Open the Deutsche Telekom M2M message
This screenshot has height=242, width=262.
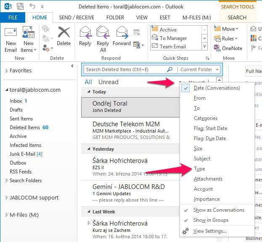(130, 130)
